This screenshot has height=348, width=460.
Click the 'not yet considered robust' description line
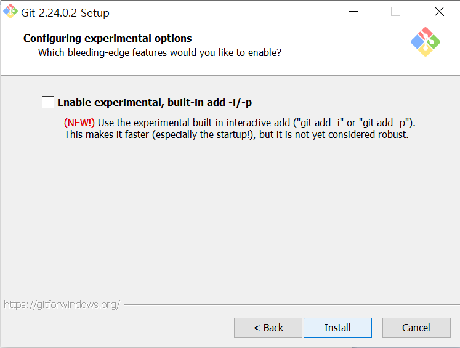tap(236, 135)
